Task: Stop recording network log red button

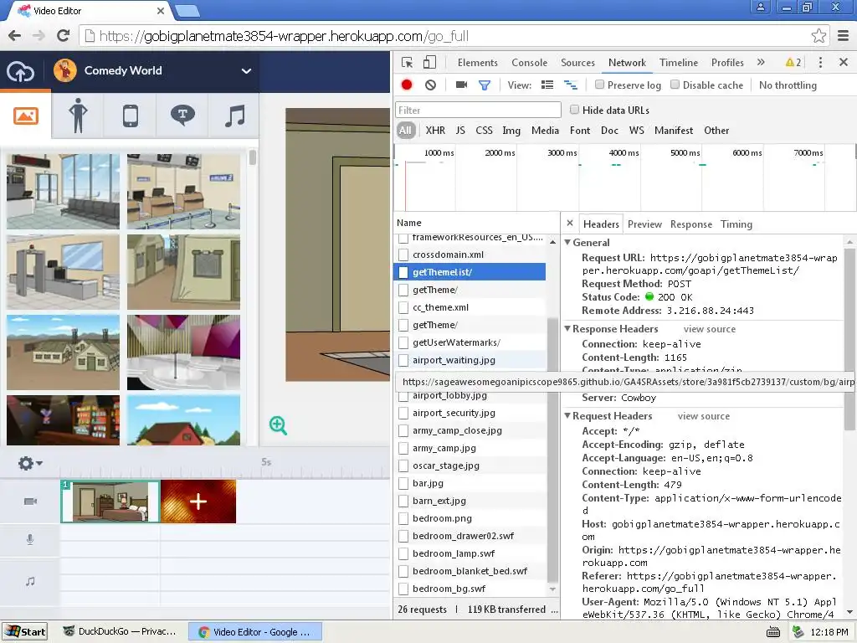Action: point(407,85)
